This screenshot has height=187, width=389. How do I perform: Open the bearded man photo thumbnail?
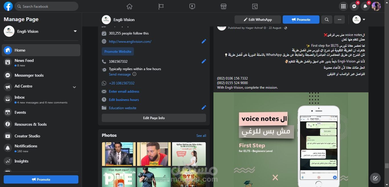click(x=154, y=154)
